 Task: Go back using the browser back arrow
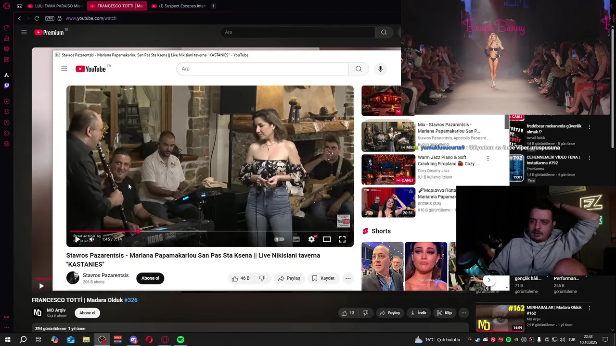pyautogui.click(x=19, y=18)
